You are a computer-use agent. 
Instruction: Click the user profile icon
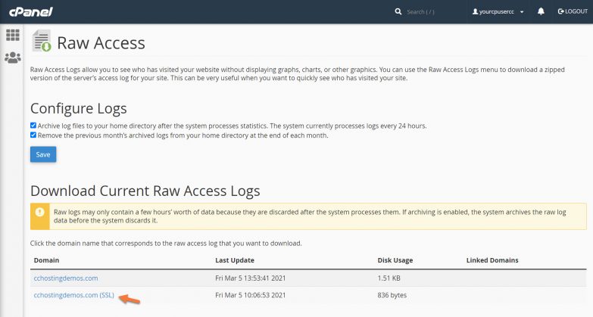[476, 12]
